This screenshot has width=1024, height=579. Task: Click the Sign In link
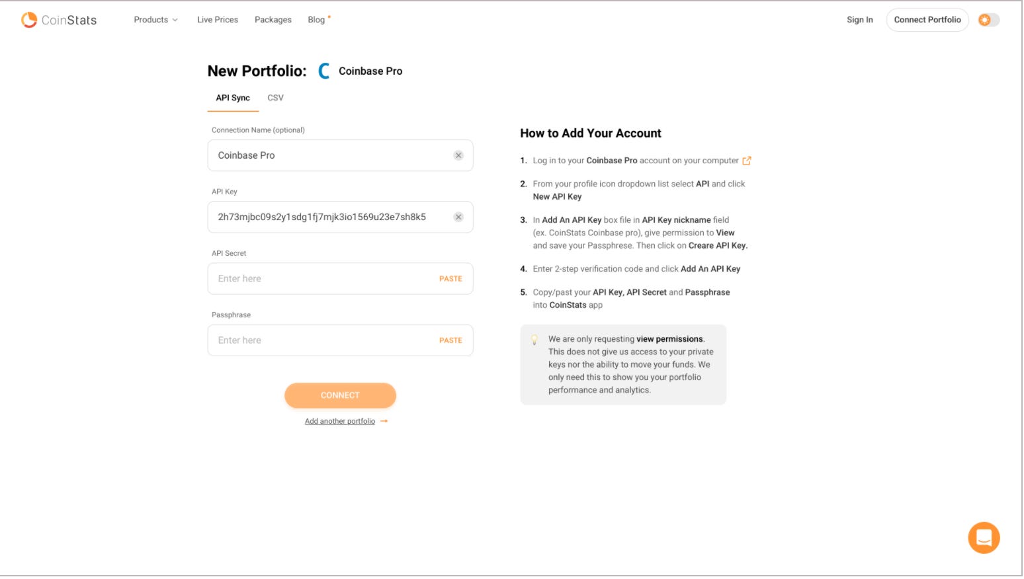pos(860,20)
